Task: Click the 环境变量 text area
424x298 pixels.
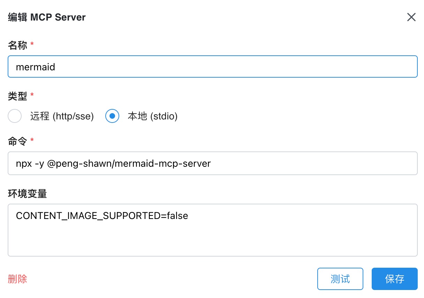Action: click(212, 230)
